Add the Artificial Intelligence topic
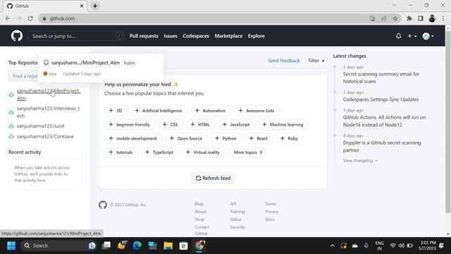Image resolution: width=451 pixels, height=254 pixels. tap(159, 111)
